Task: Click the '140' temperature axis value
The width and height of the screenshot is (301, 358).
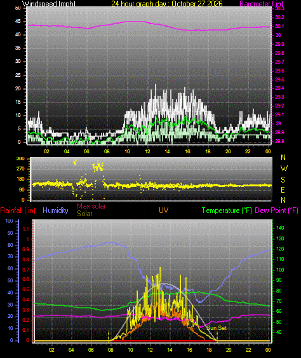Action: [280, 228]
